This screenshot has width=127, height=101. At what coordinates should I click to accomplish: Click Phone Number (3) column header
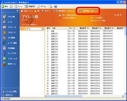(109, 28)
